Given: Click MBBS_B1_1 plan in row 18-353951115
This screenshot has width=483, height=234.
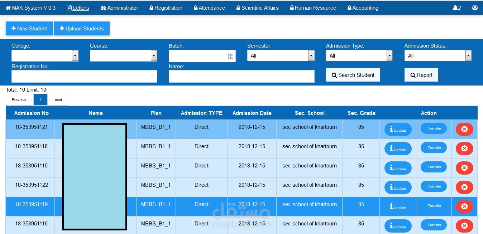Looking at the screenshot, I should coord(156,166).
